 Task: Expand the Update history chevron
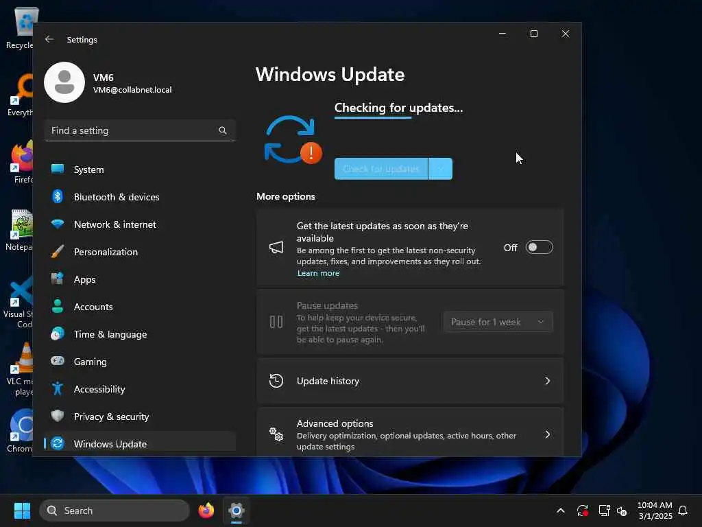(x=547, y=381)
